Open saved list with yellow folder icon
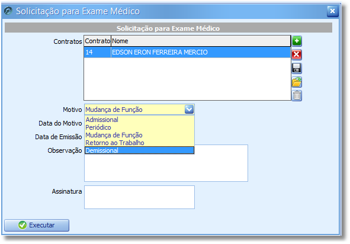350x244 pixels. [297, 82]
